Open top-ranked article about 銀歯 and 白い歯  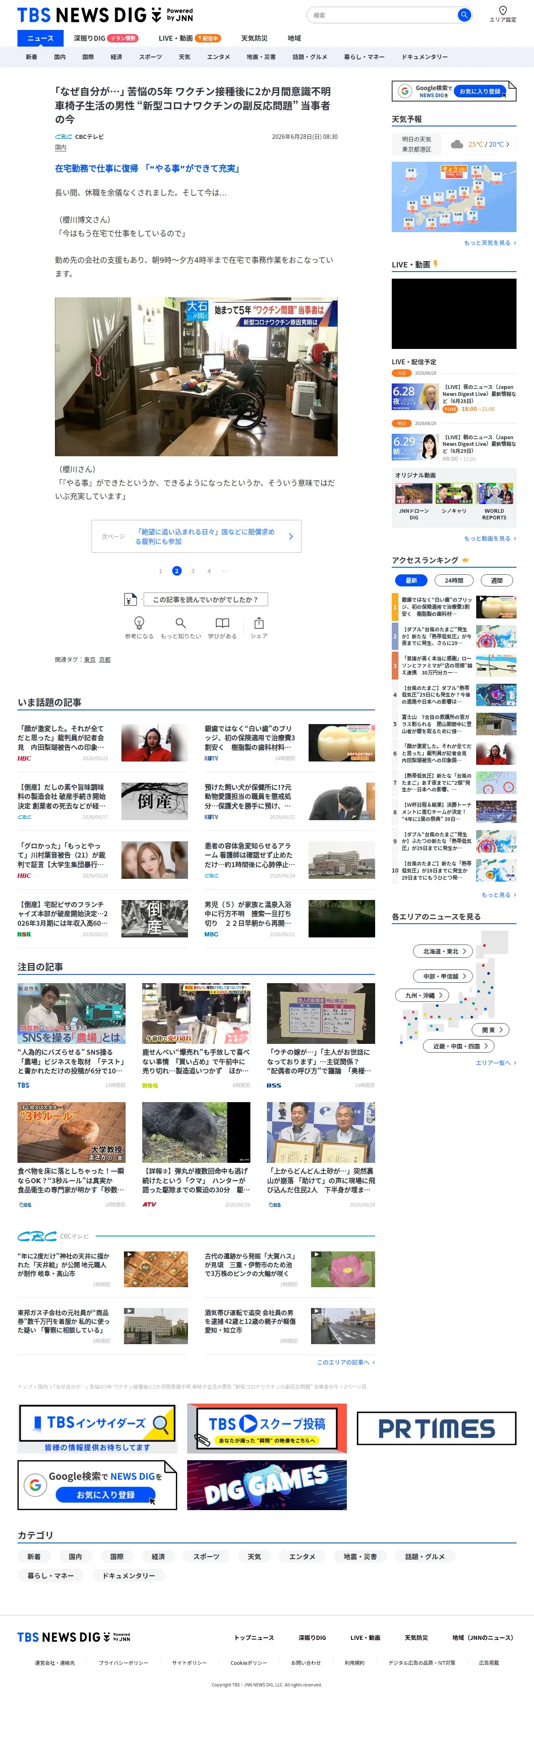pos(454,607)
